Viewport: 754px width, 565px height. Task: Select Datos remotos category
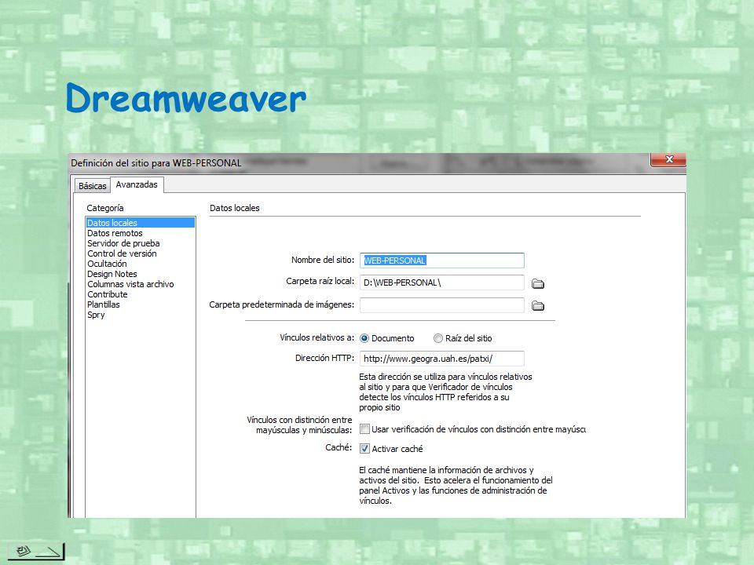(x=141, y=233)
